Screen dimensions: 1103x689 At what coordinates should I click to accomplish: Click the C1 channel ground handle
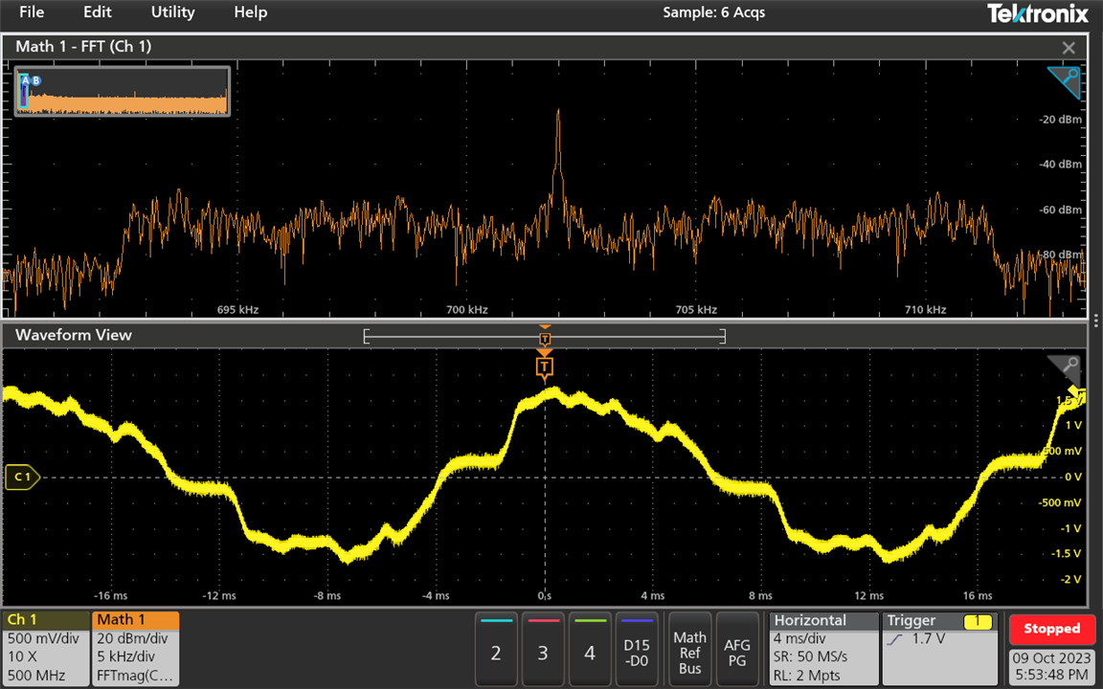point(22,477)
